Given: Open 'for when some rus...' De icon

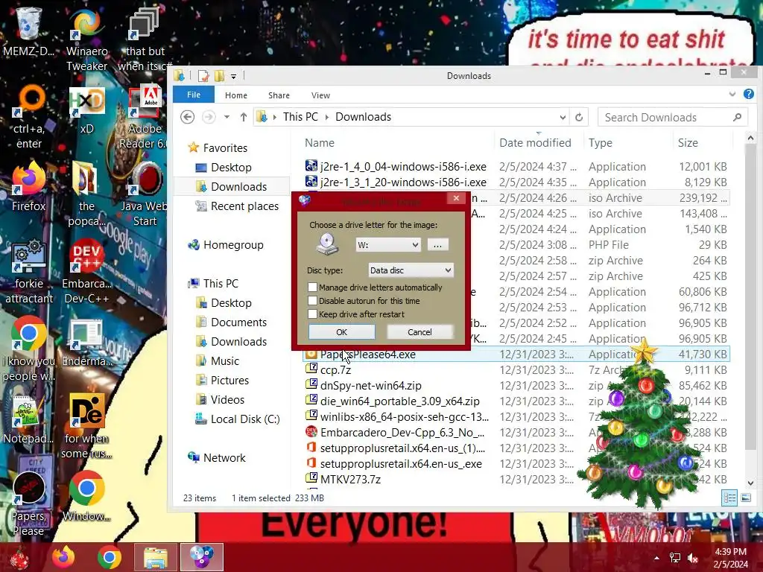Looking at the screenshot, I should click(x=86, y=426).
